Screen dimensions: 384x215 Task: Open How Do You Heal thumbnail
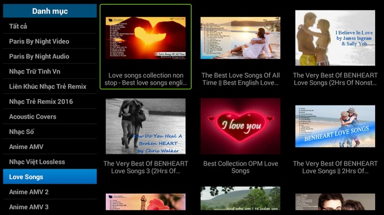145,126
